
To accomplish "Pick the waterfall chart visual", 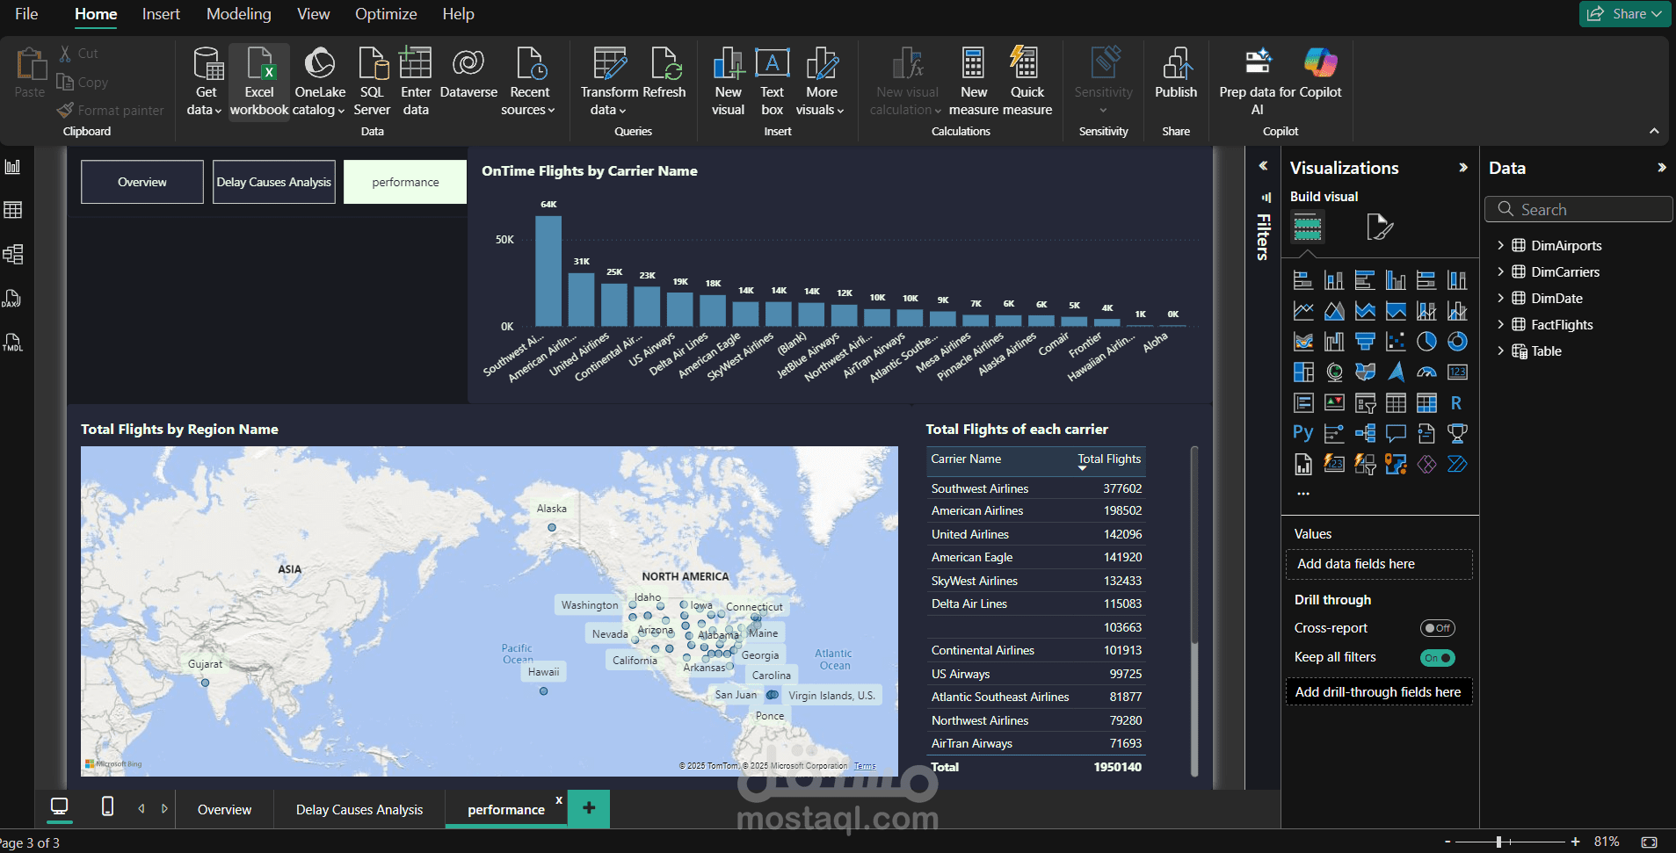I will point(1334,342).
